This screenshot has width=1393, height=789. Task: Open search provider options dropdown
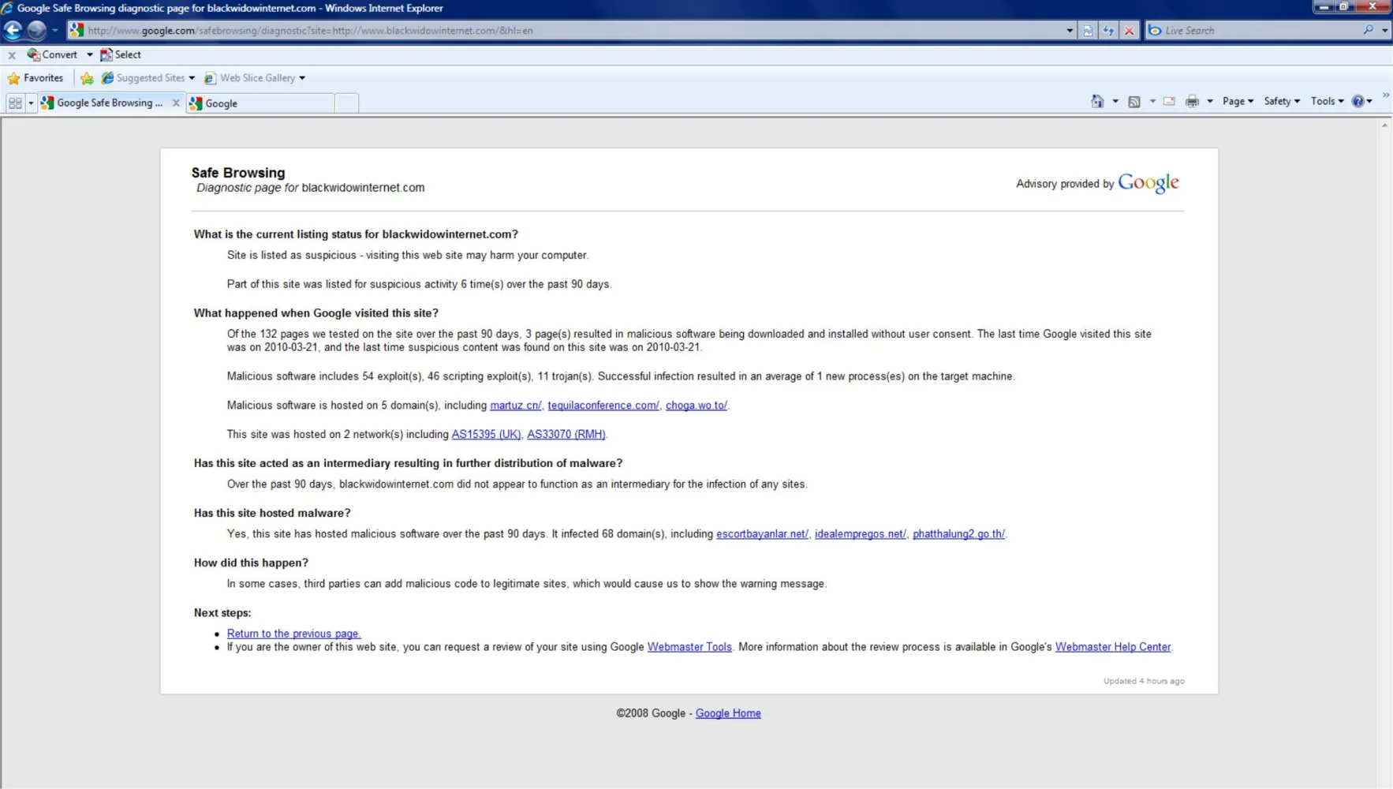(x=1384, y=31)
